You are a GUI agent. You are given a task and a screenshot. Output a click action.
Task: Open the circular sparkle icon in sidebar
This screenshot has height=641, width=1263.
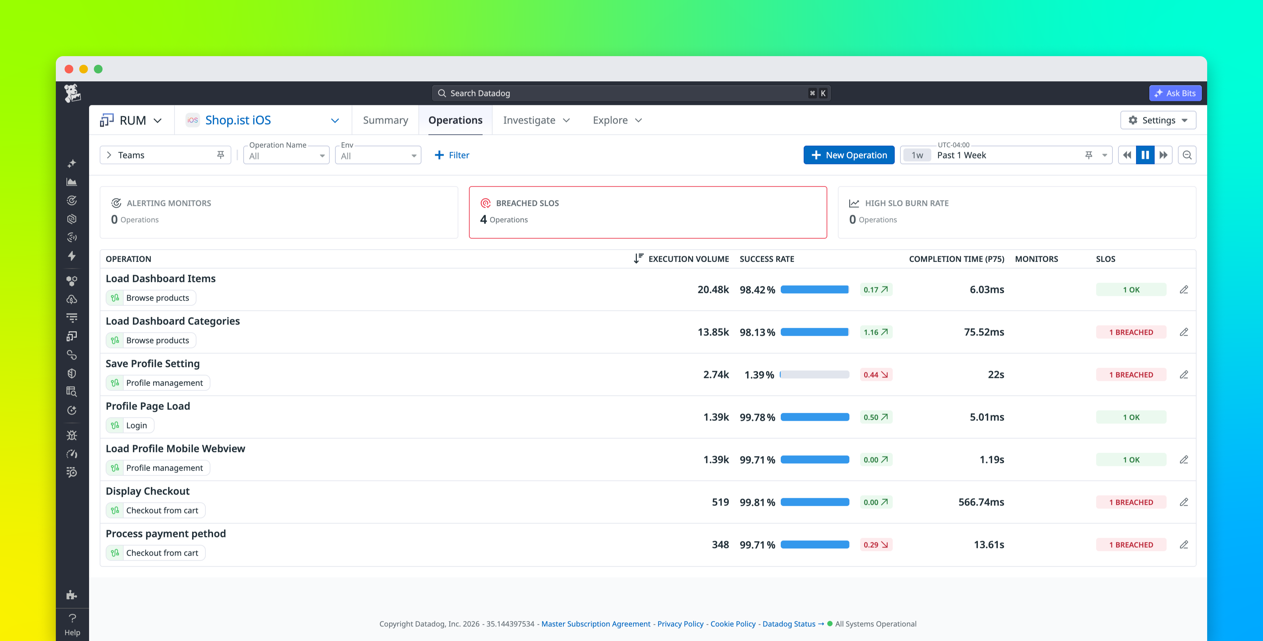tap(72, 410)
